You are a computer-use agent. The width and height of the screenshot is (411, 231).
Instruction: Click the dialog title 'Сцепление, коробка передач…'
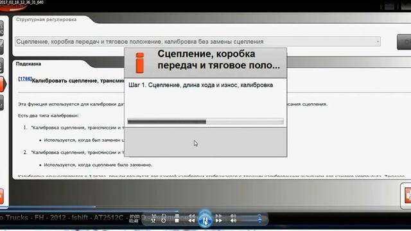pos(218,60)
